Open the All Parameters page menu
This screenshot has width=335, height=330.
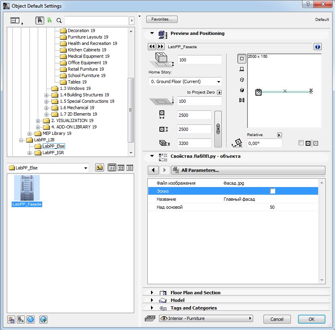248,170
